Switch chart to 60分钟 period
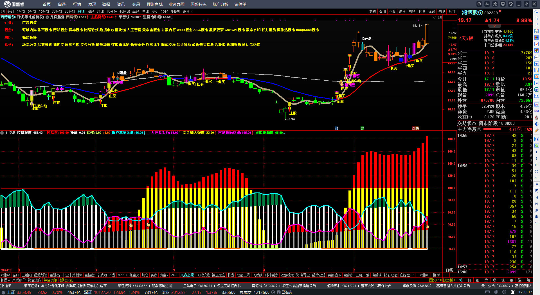This screenshot has height=295, width=540. (x=70, y=12)
